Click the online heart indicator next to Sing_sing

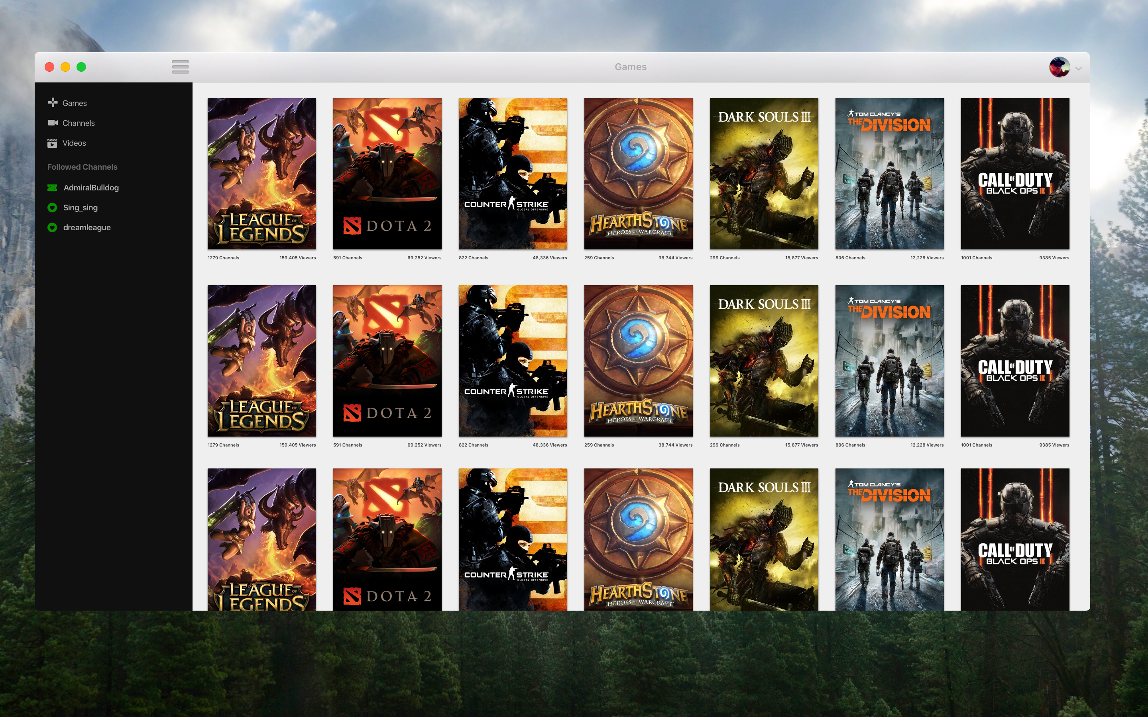[x=52, y=207]
